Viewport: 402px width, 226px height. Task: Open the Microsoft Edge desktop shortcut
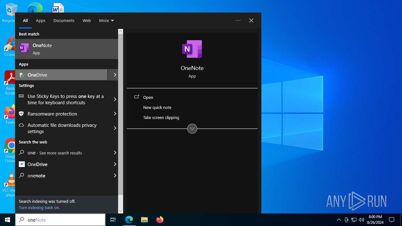35,8
